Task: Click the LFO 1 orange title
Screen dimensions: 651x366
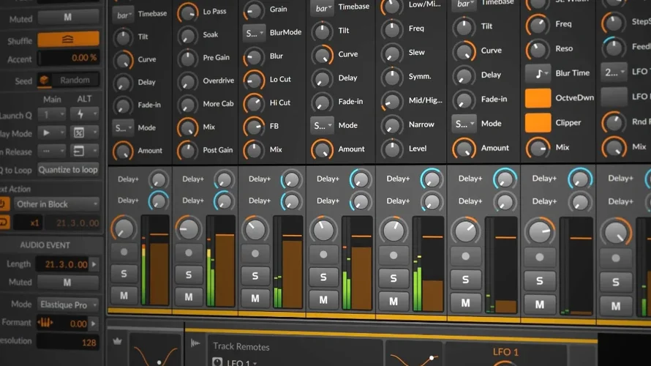Action: point(505,352)
